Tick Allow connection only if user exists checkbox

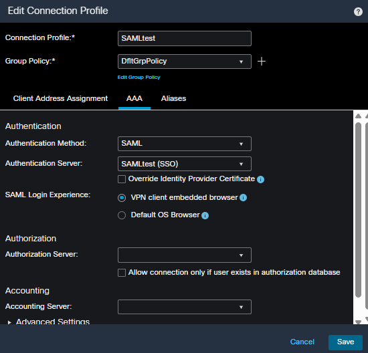pos(122,273)
